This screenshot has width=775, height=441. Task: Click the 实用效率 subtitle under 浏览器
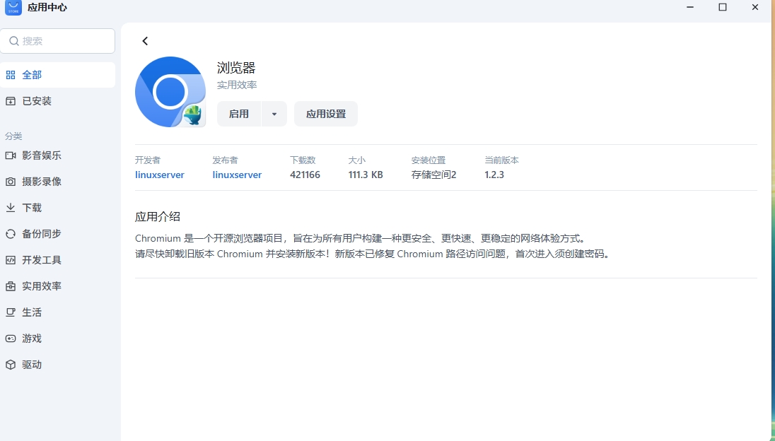237,85
